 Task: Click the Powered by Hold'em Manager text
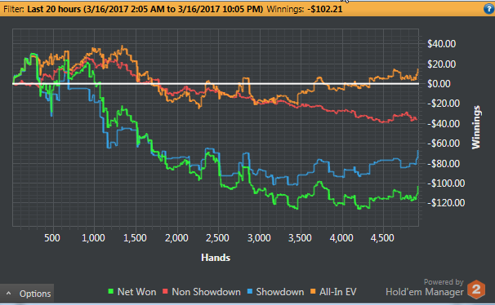click(425, 287)
